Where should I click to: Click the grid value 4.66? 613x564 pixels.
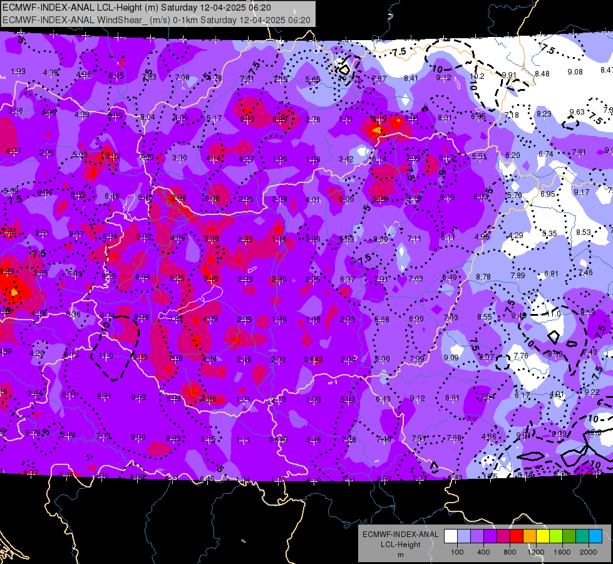pos(488,436)
